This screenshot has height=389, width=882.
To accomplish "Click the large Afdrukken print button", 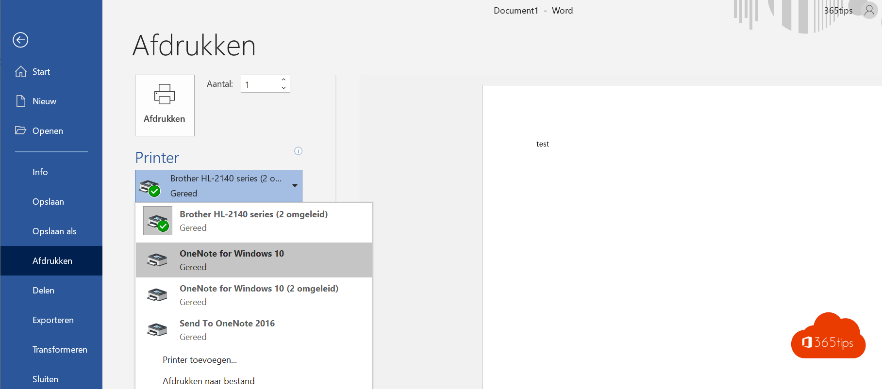I will pos(165,105).
